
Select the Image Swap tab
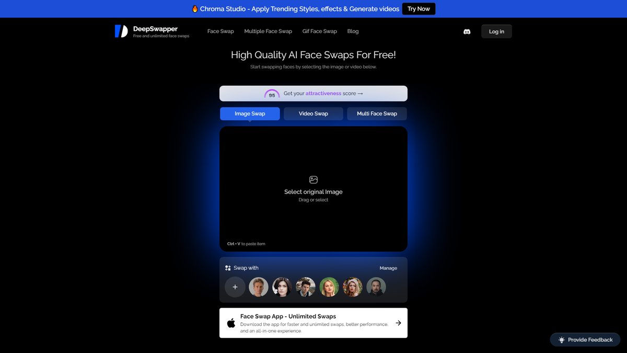(x=250, y=113)
